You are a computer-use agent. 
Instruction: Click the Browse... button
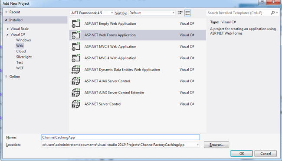(x=216, y=145)
